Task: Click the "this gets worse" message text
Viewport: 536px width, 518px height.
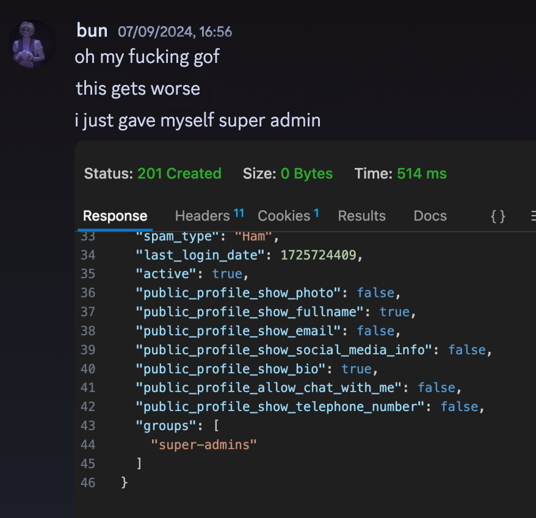Action: (x=138, y=89)
